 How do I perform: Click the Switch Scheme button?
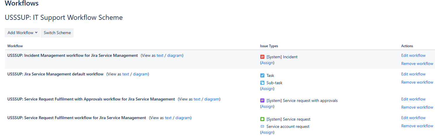(x=57, y=33)
